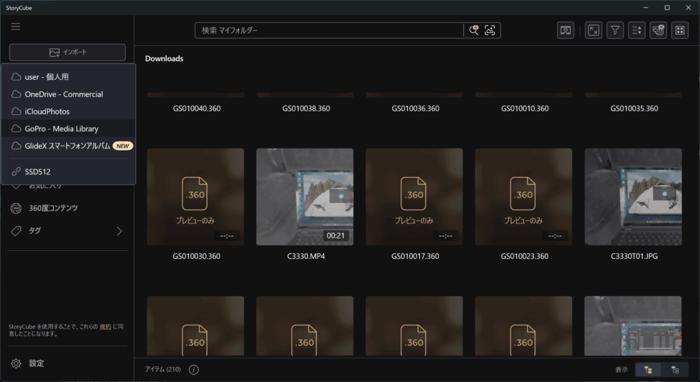Click the expand fullscreen view icon
The height and width of the screenshot is (382, 700).
tap(593, 30)
